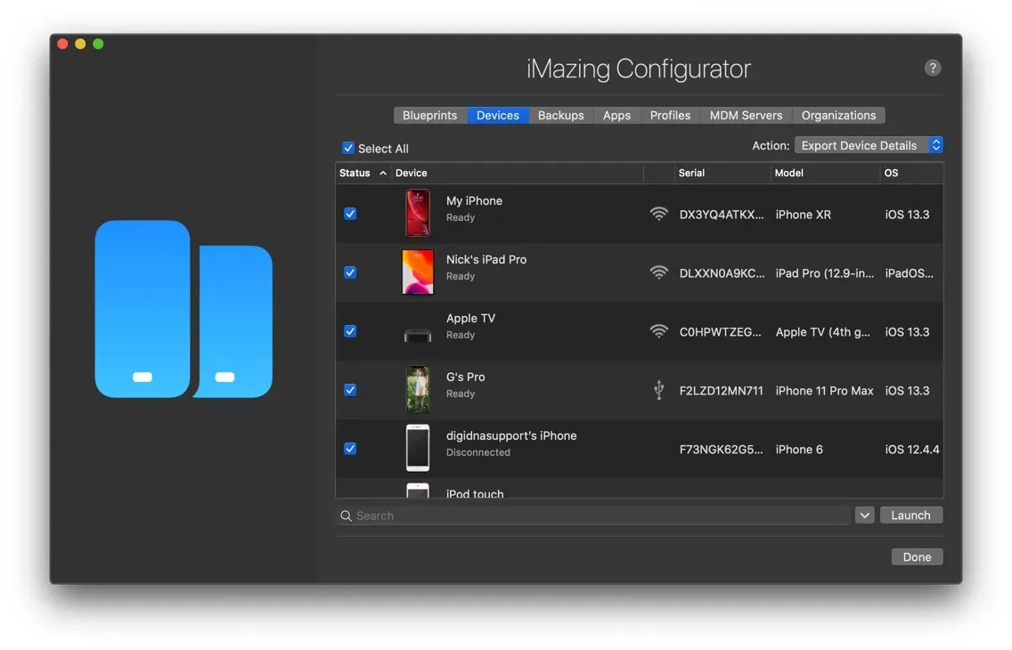Viewport: 1012px width, 650px height.
Task: Expand the search options chevron beside the search bar
Action: coord(864,515)
